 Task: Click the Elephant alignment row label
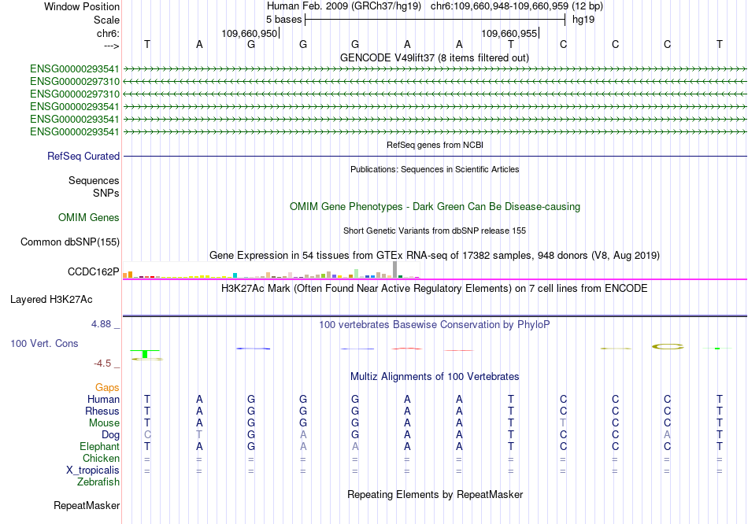coord(99,446)
